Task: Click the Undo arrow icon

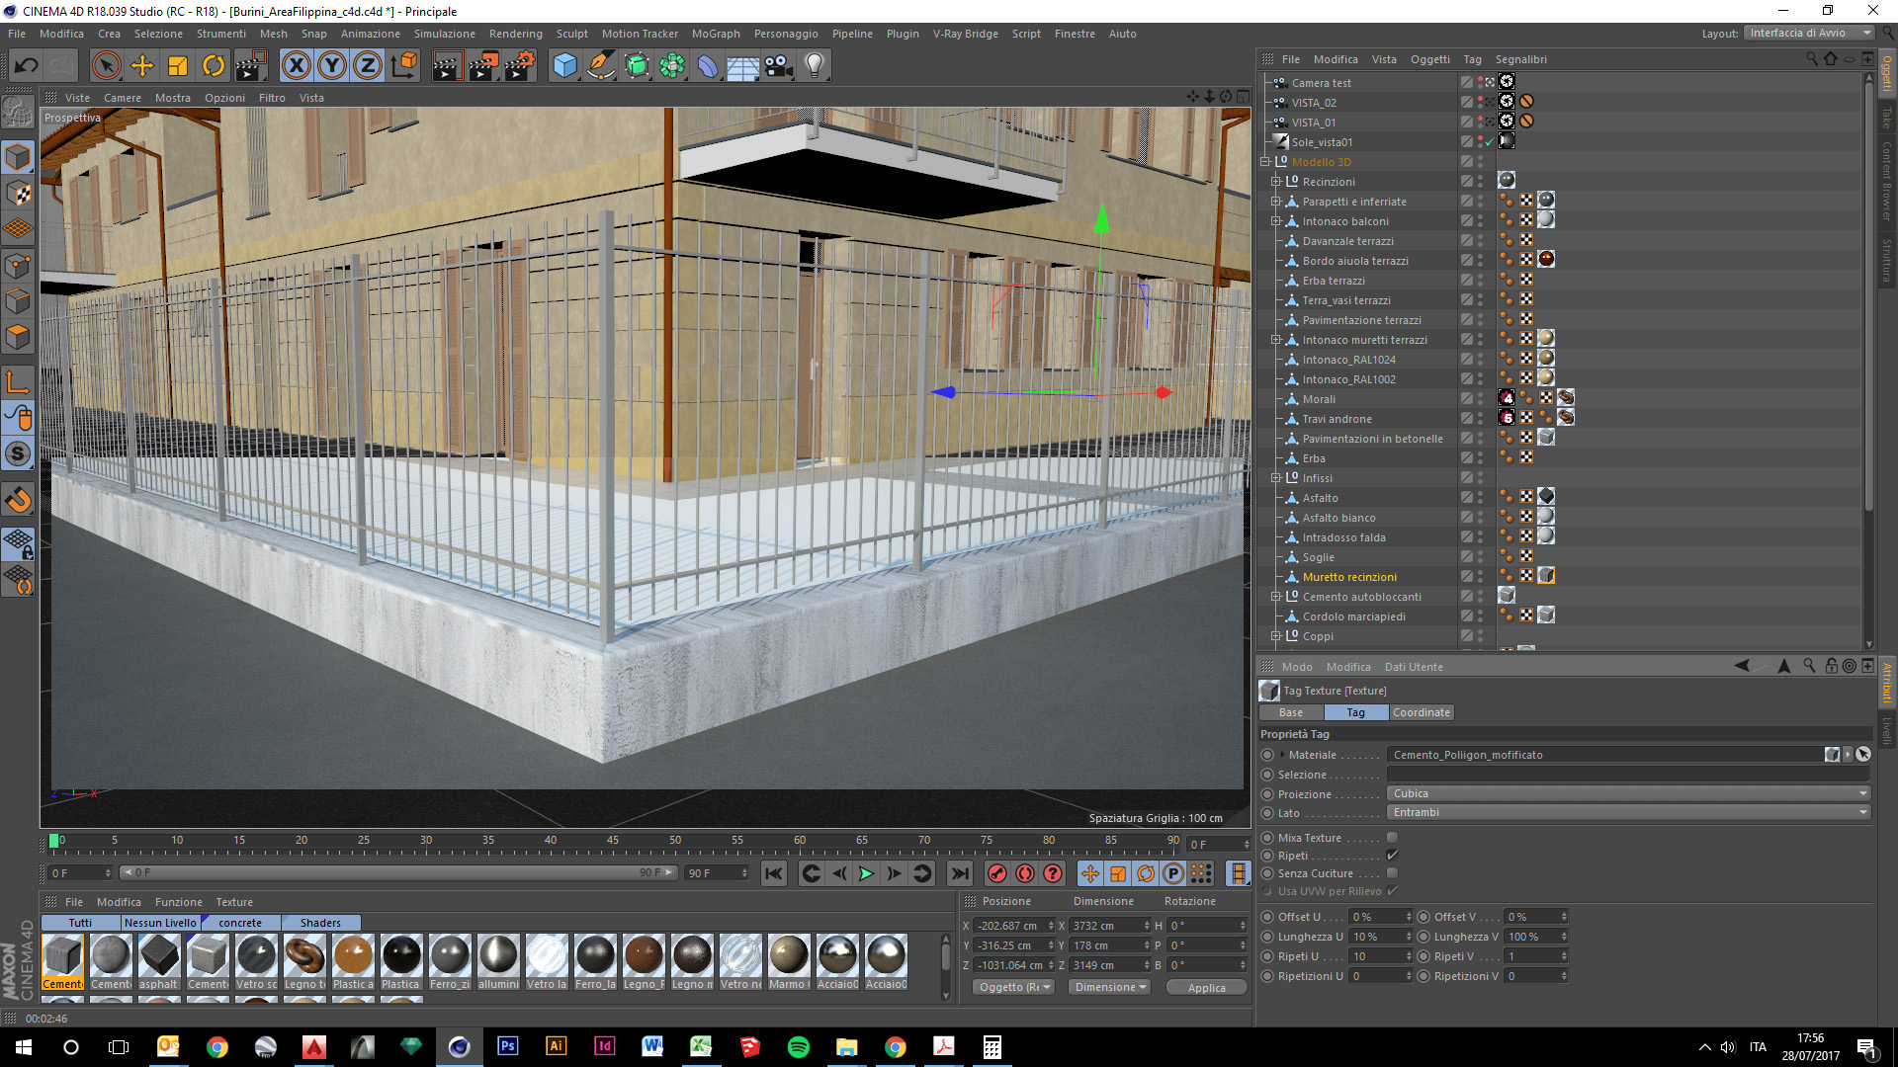Action: (27, 66)
